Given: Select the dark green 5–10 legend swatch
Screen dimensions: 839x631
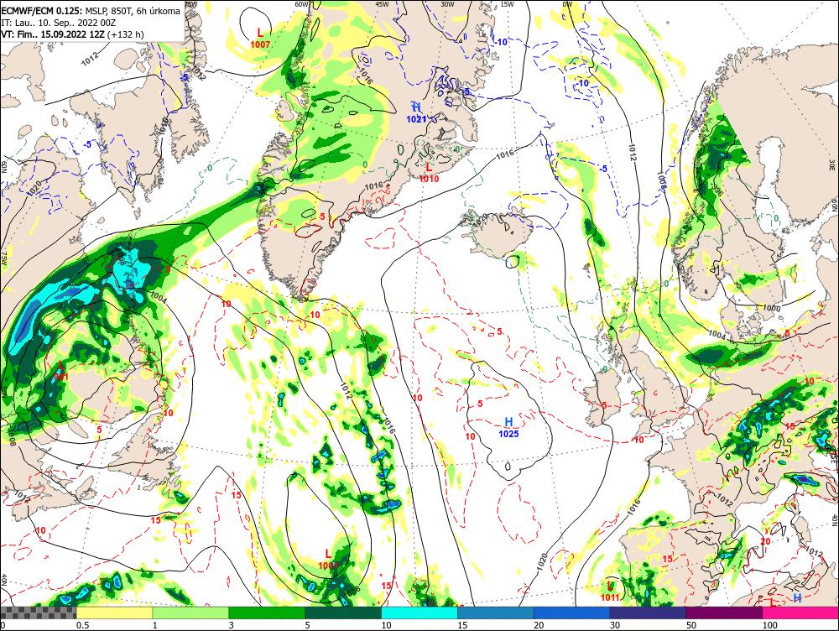Looking at the screenshot, I should click(x=343, y=613).
